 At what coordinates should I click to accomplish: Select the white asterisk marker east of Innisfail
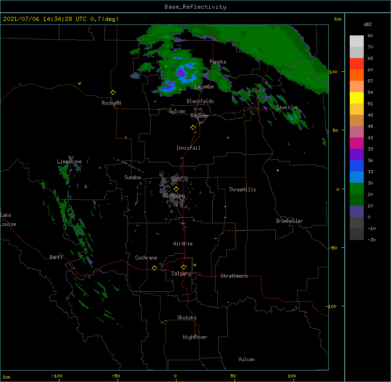point(228,137)
